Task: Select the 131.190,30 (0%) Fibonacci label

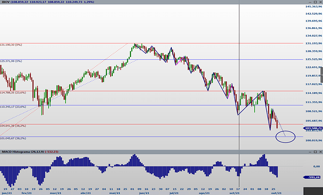Action: tap(11, 45)
